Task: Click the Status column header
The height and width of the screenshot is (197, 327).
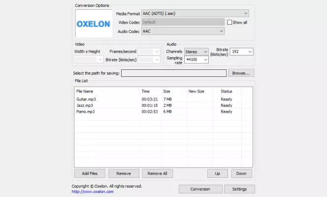Action: click(227, 91)
